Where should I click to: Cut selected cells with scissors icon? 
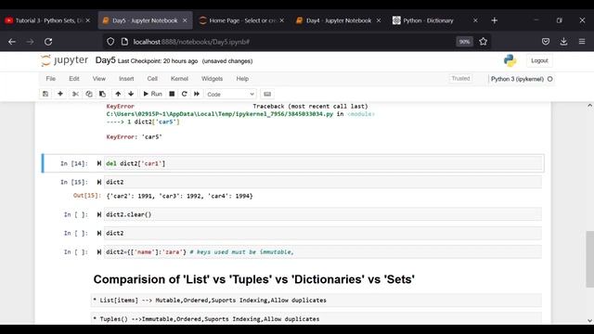pos(75,94)
